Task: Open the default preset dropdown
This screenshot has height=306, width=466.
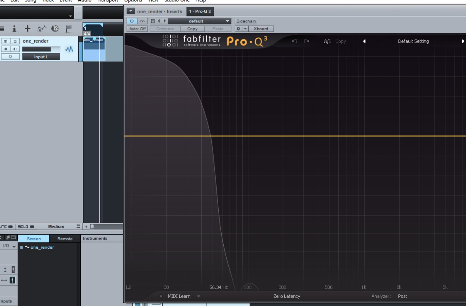Action: [200, 21]
